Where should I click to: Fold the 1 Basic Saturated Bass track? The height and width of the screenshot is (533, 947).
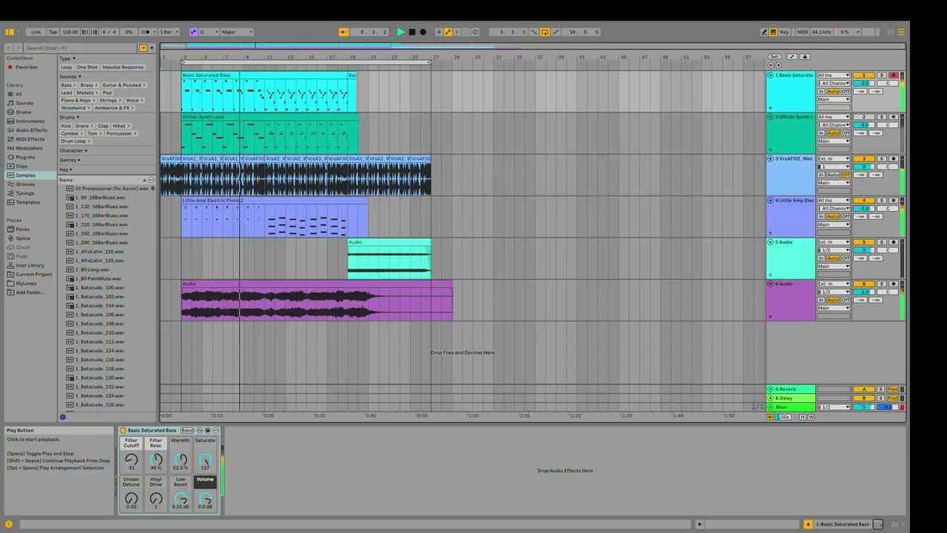(x=770, y=76)
